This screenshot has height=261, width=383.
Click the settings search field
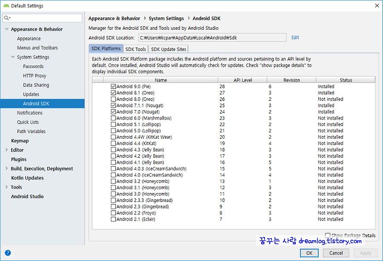(x=43, y=18)
